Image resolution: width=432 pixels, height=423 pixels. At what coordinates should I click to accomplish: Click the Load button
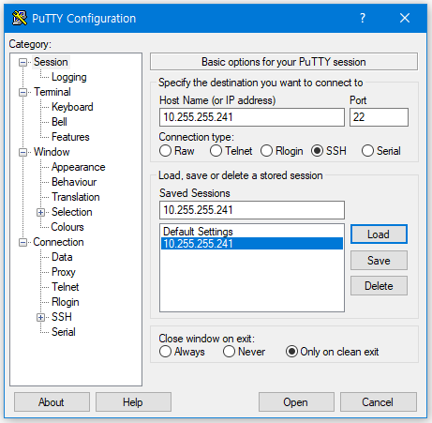pyautogui.click(x=379, y=234)
